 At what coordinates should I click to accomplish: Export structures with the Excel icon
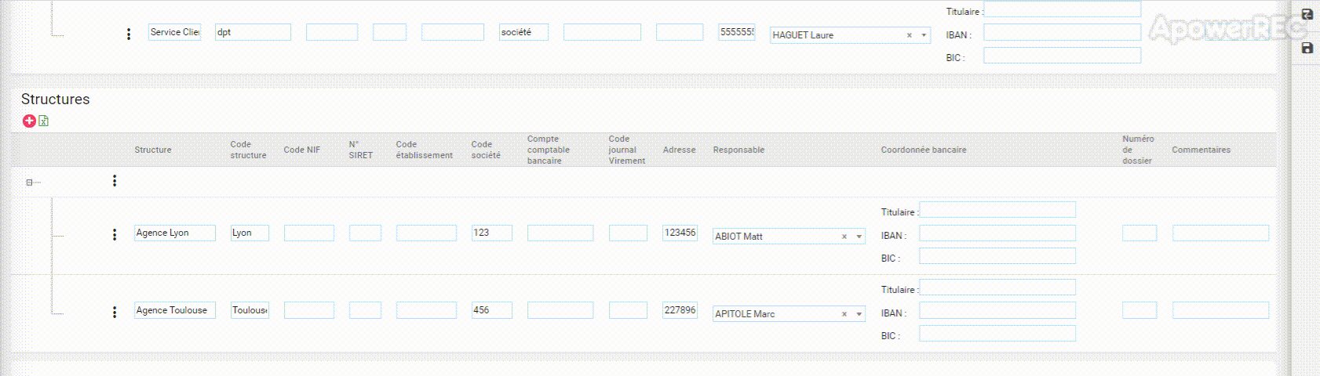coord(44,121)
